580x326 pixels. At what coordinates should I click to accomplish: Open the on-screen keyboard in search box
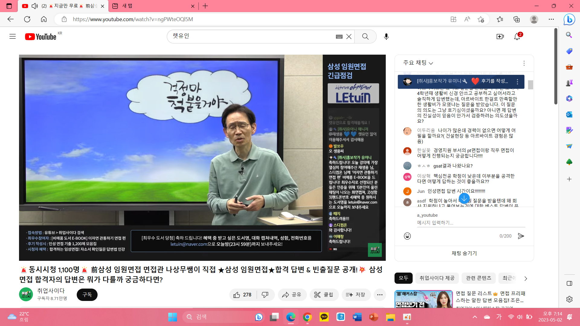click(x=339, y=37)
